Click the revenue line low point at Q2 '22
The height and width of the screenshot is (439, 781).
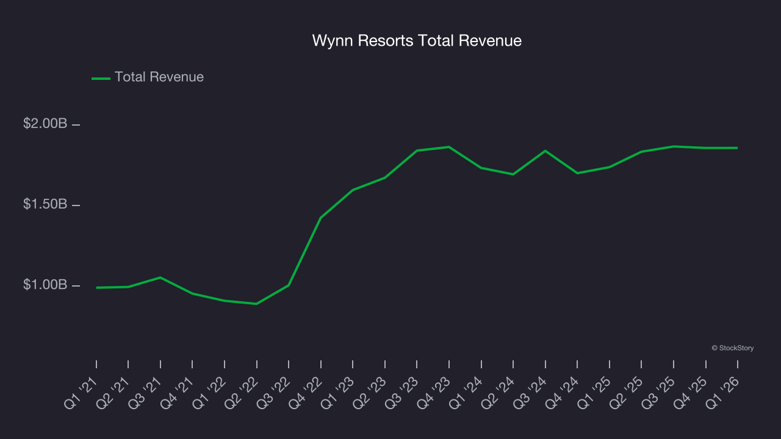[x=256, y=304]
